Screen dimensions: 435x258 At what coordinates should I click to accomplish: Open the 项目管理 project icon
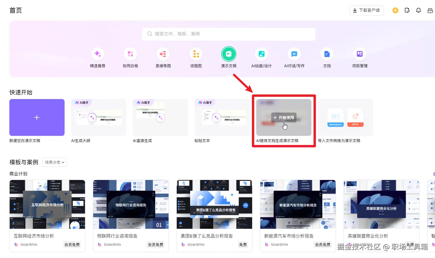click(360, 54)
